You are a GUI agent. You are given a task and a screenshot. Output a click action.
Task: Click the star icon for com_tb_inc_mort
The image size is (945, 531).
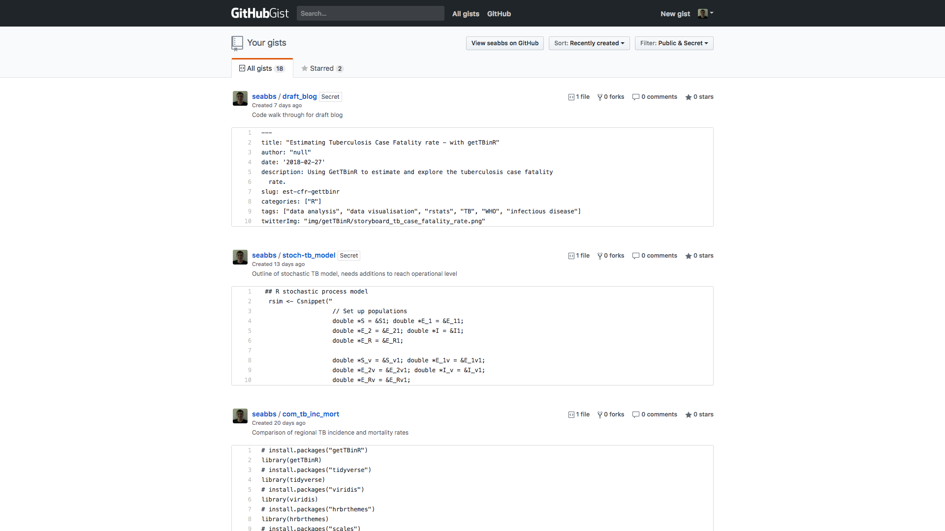[688, 414]
